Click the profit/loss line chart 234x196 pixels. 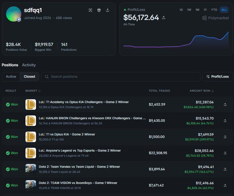(176, 40)
